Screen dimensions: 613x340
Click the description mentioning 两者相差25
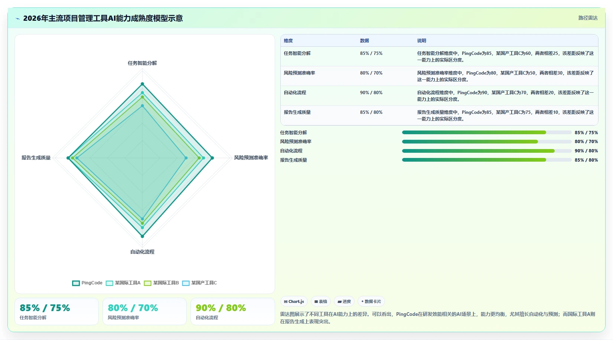click(x=505, y=56)
